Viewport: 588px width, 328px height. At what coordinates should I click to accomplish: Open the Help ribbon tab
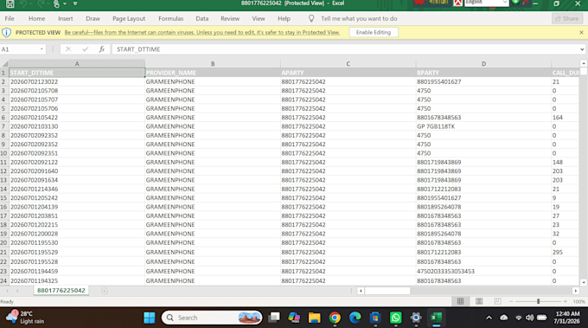[284, 18]
